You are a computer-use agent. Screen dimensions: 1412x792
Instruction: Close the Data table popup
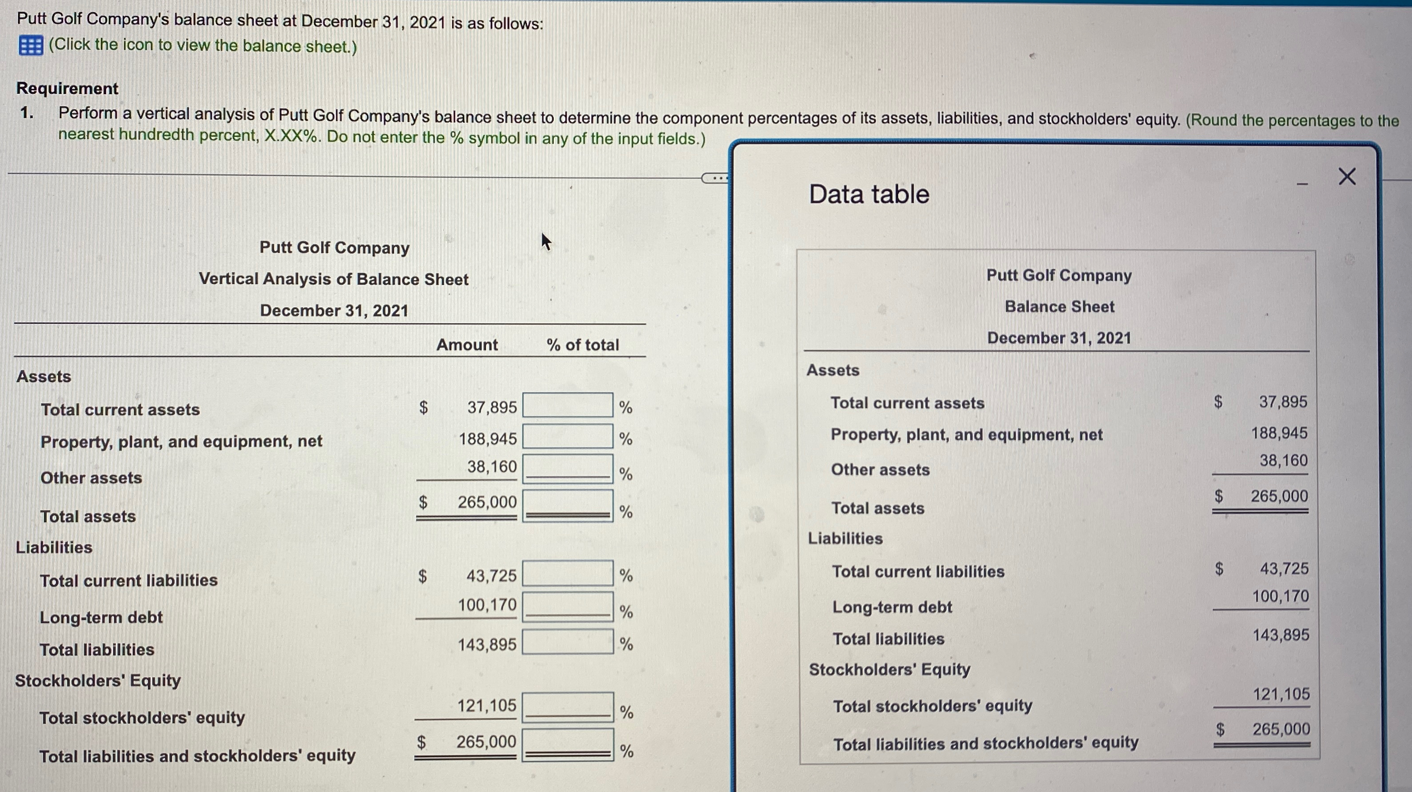click(1347, 177)
